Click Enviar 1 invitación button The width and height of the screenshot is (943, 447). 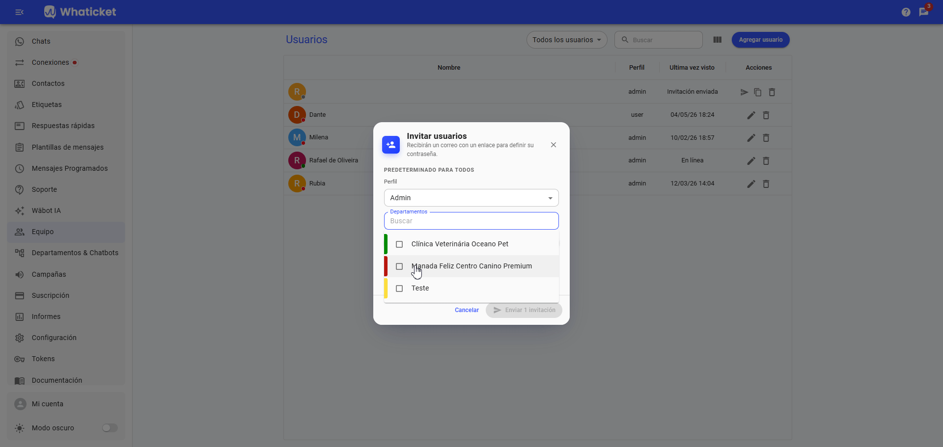pyautogui.click(x=524, y=310)
